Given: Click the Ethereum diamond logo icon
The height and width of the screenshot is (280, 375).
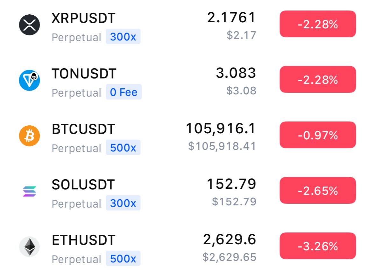Looking at the screenshot, I should coord(29,247).
